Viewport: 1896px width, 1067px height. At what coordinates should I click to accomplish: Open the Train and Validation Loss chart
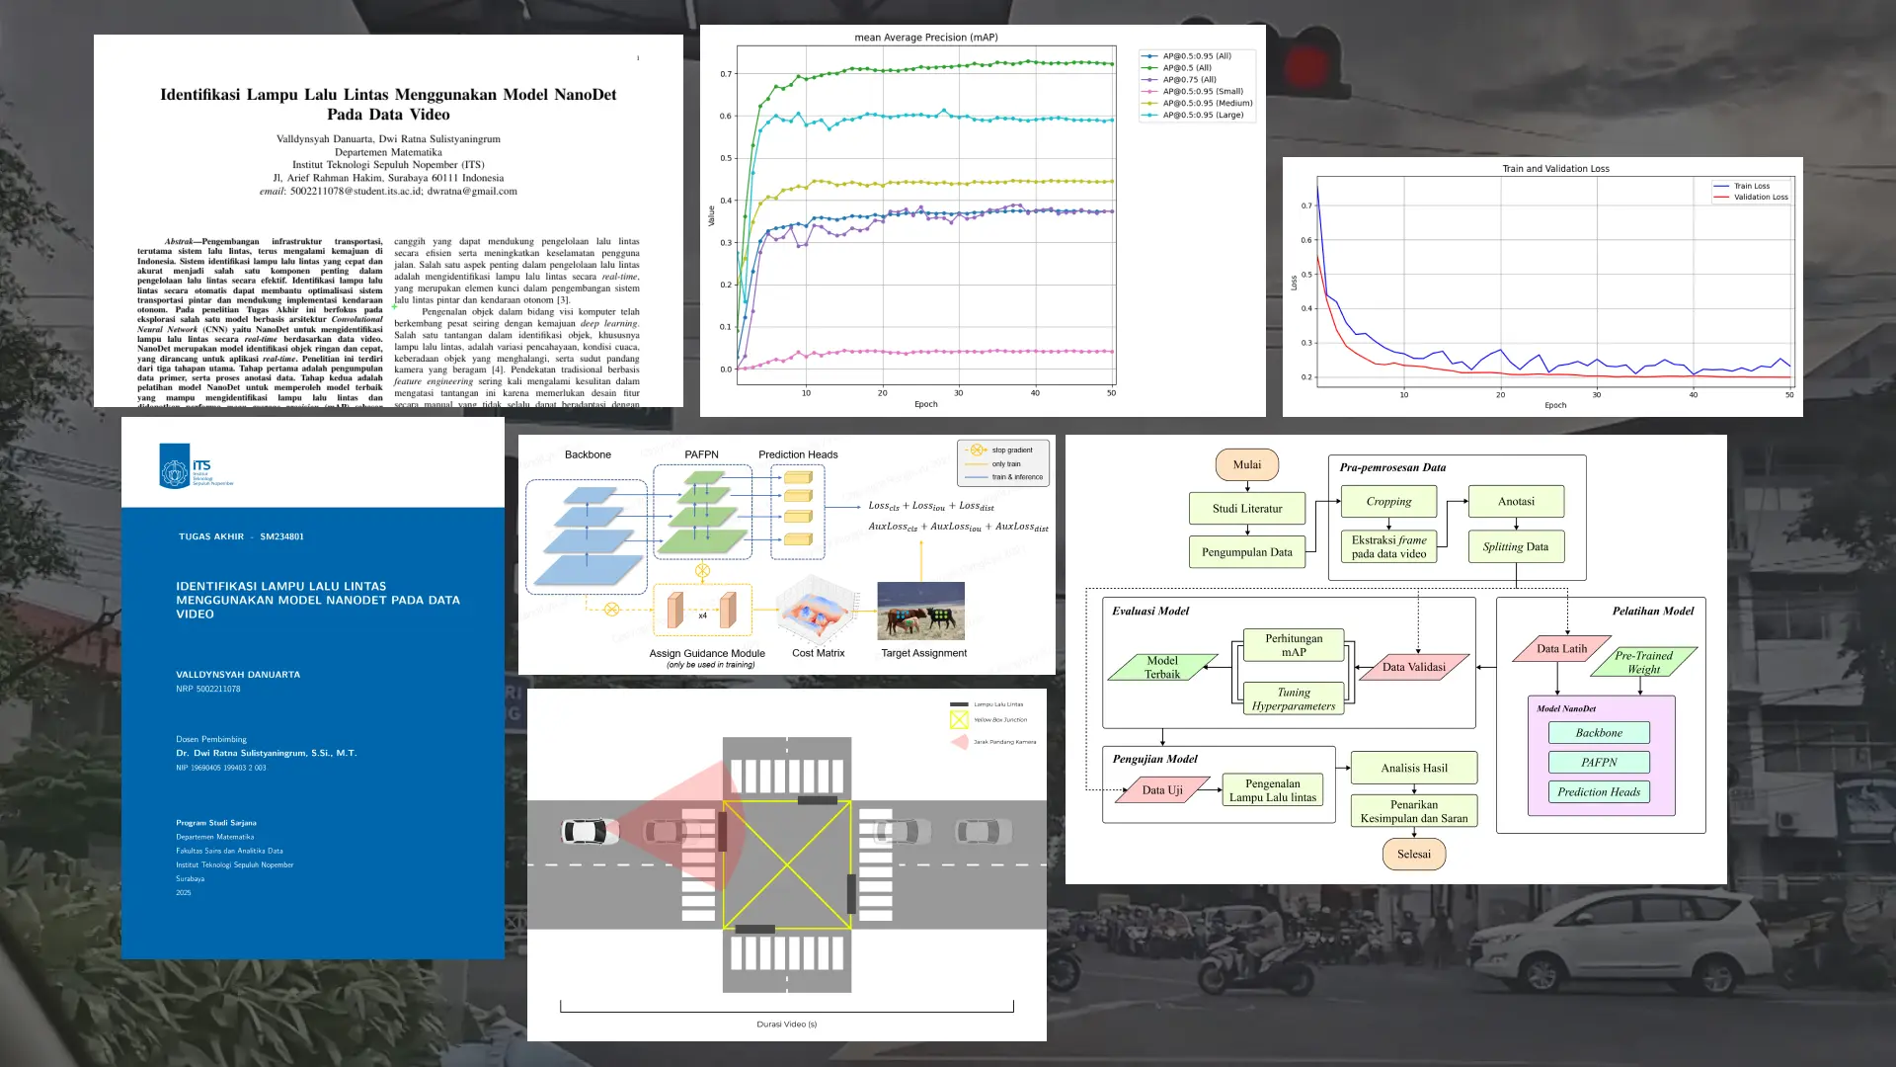pos(1542,287)
